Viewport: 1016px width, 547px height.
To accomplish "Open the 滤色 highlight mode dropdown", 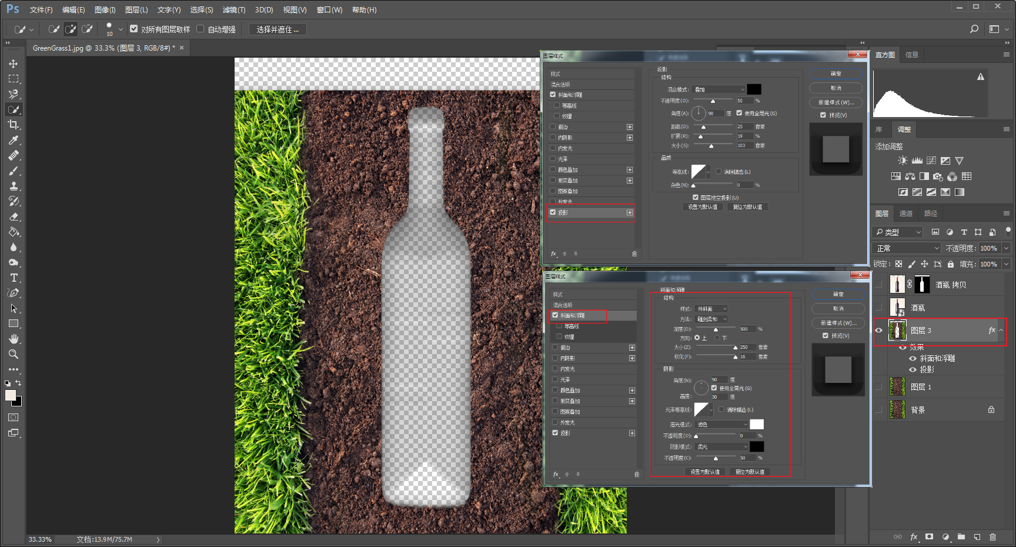I will 722,424.
